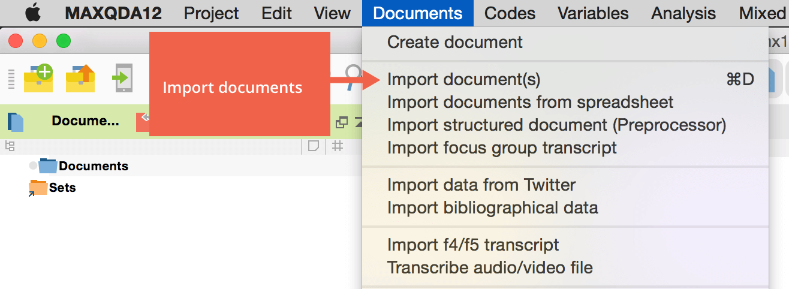Screen dimensions: 789x289
Task: Click the memo column header icon
Action: [x=313, y=146]
